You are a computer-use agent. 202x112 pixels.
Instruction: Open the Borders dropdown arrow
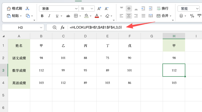coord(80,16)
